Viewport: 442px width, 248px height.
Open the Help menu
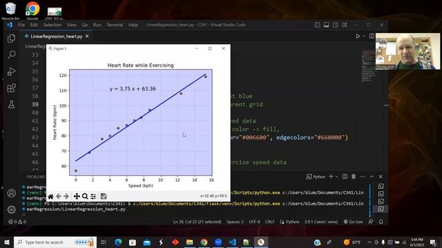tap(133, 25)
